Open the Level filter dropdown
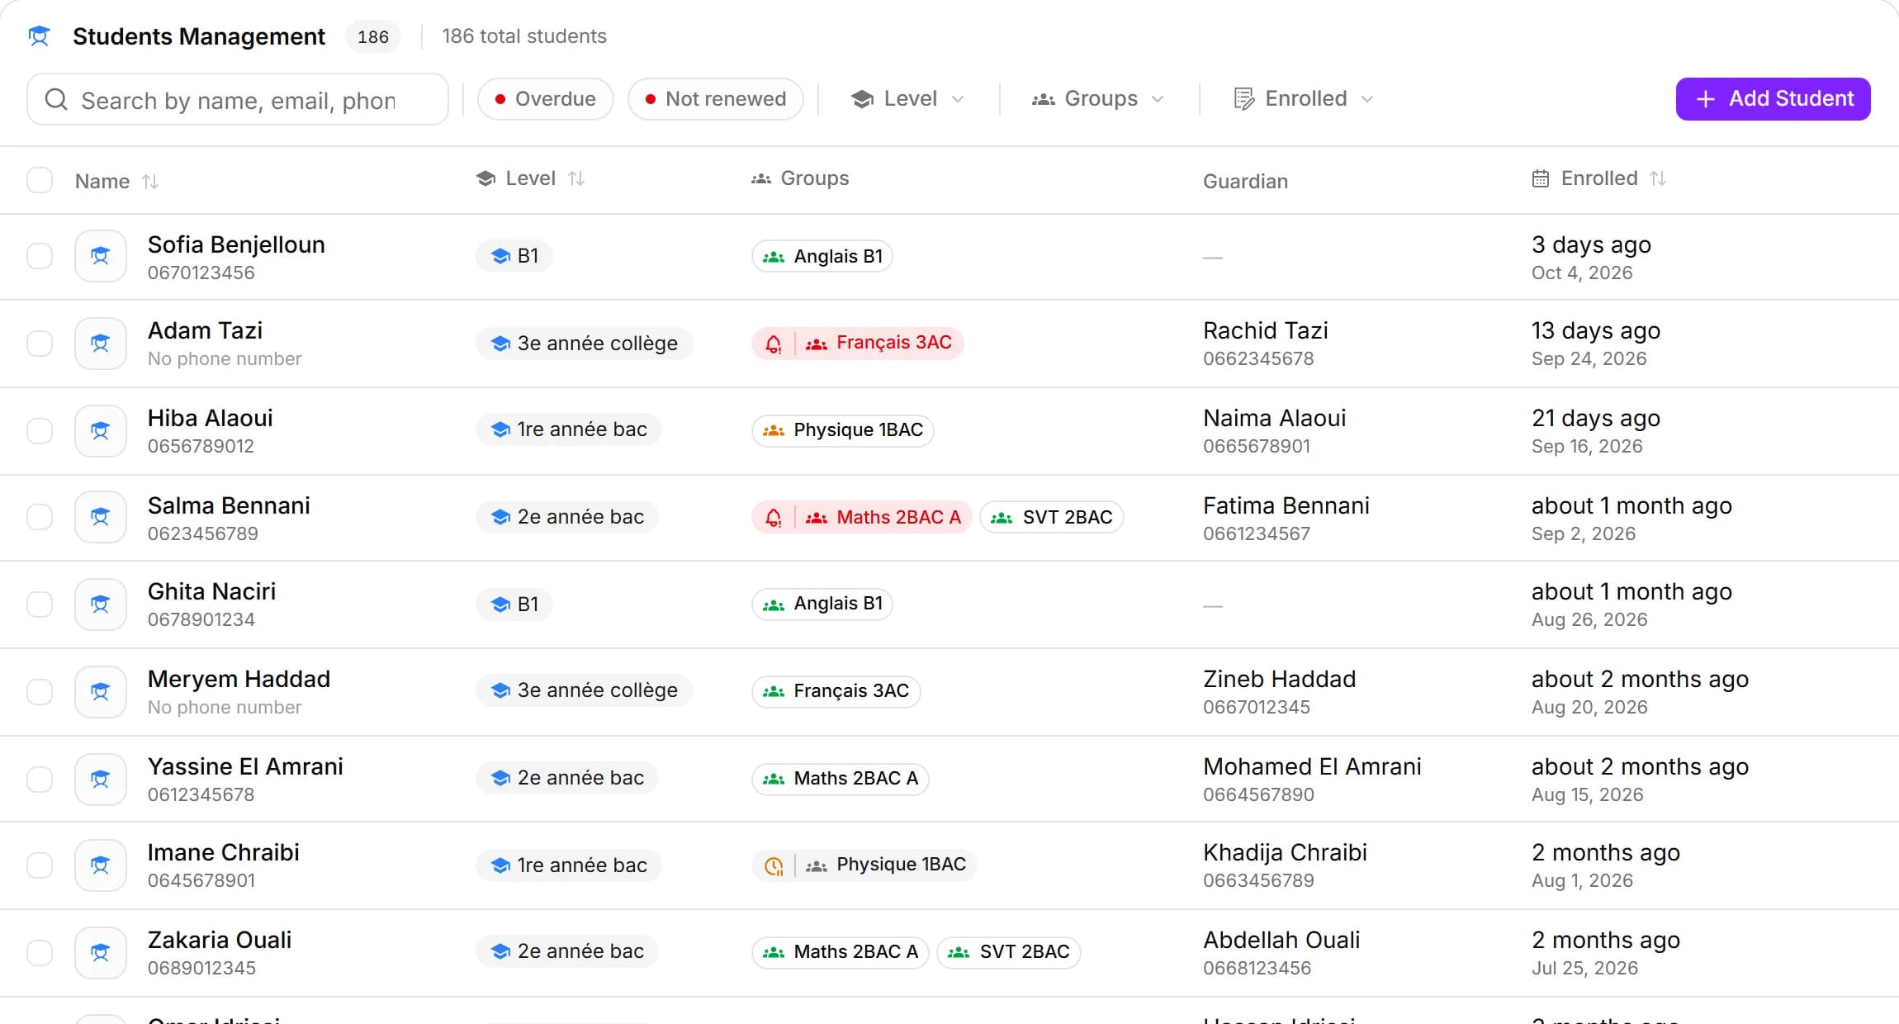The image size is (1899, 1024). [907, 99]
